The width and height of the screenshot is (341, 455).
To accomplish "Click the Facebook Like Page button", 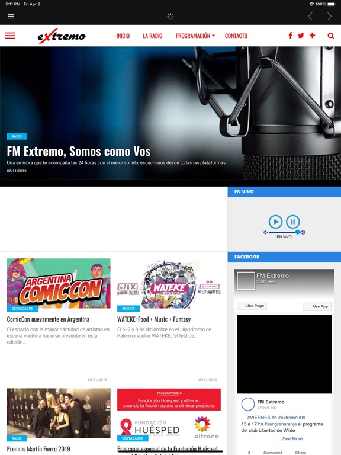I will click(252, 306).
